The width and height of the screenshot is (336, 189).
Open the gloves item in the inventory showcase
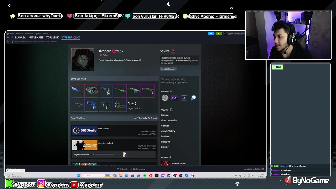pyautogui.click(x=92, y=91)
